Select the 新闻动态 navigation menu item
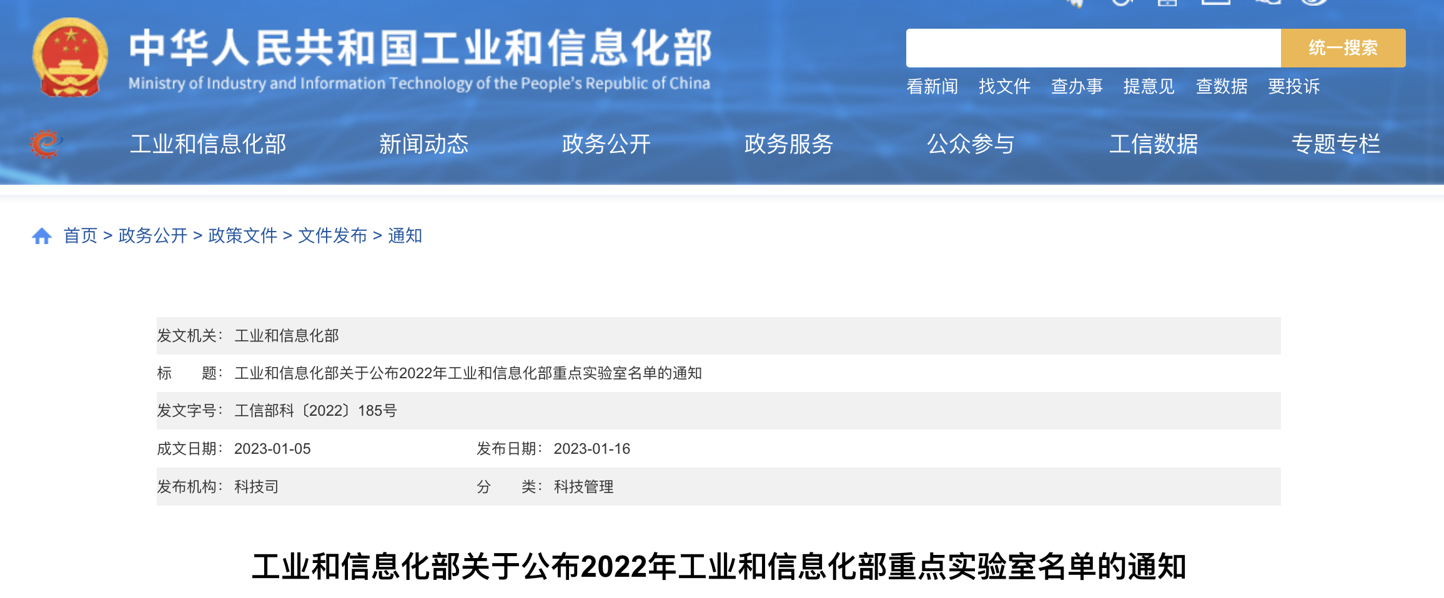1444x598 pixels. click(424, 144)
